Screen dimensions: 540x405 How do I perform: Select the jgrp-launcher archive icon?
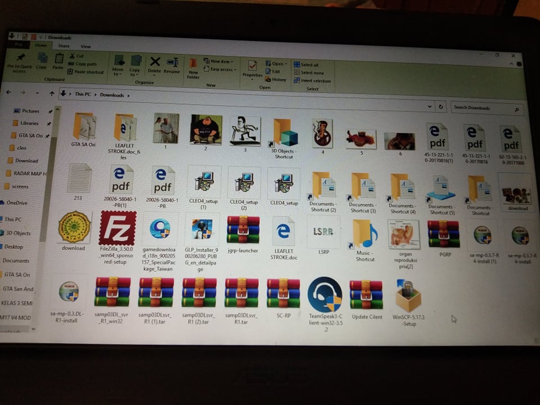(x=243, y=230)
